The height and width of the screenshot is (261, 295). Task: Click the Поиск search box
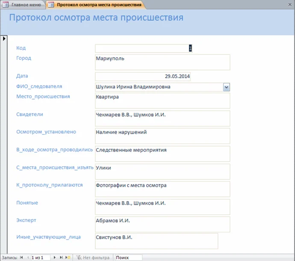[128, 258]
